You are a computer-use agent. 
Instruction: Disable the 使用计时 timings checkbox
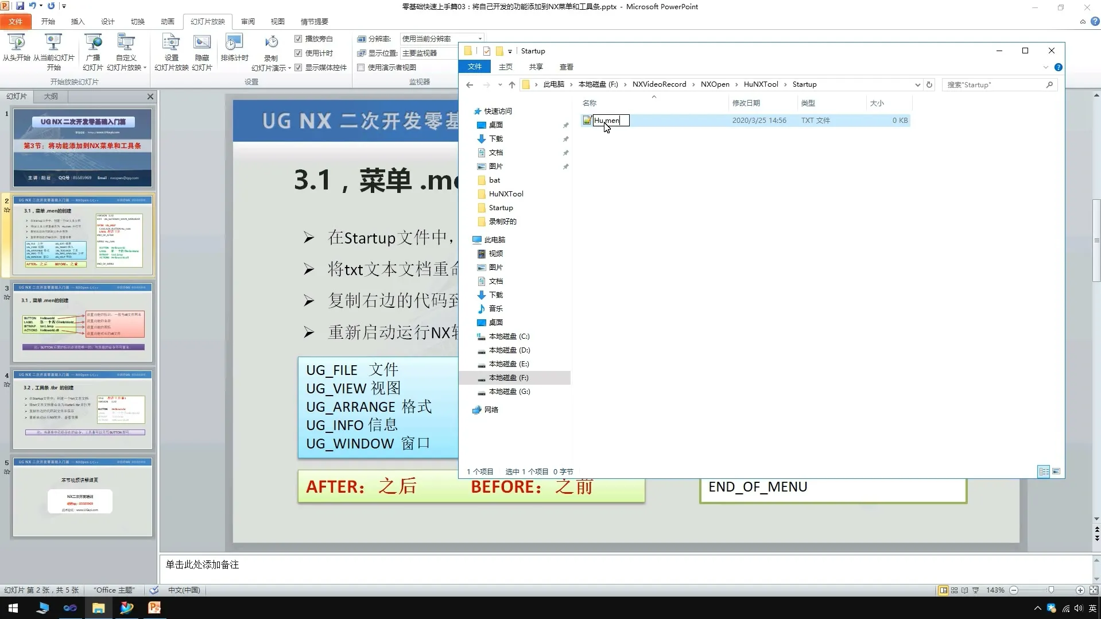[x=298, y=53]
